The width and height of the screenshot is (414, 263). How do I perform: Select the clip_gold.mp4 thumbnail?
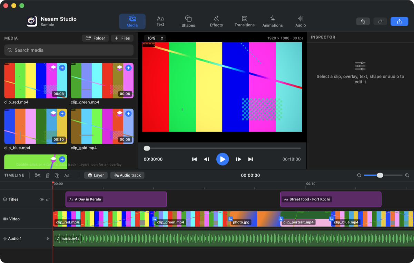(x=102, y=127)
